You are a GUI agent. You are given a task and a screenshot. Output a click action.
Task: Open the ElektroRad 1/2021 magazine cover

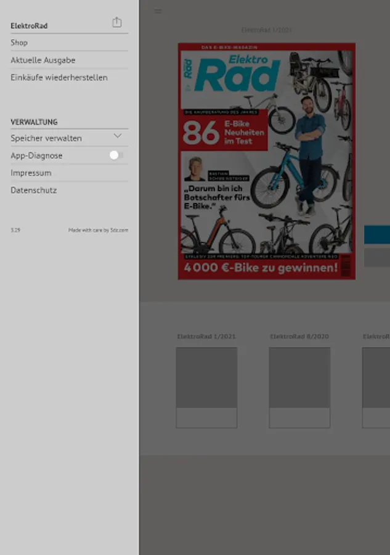(x=267, y=161)
